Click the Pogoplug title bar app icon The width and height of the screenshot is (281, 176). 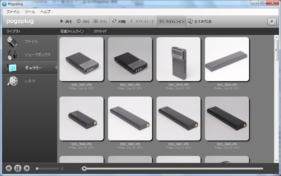pyautogui.click(x=4, y=4)
